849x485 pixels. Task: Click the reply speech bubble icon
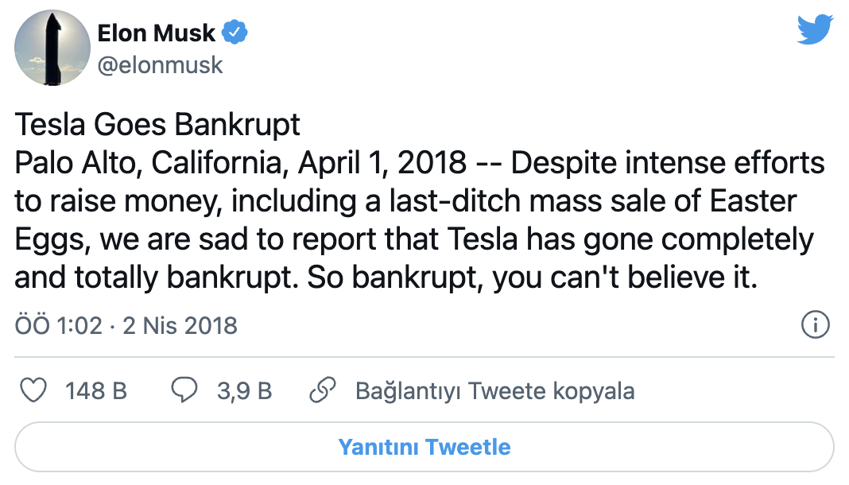pos(184,390)
